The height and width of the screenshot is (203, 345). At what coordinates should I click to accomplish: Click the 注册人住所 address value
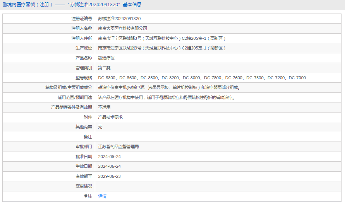point(162,38)
